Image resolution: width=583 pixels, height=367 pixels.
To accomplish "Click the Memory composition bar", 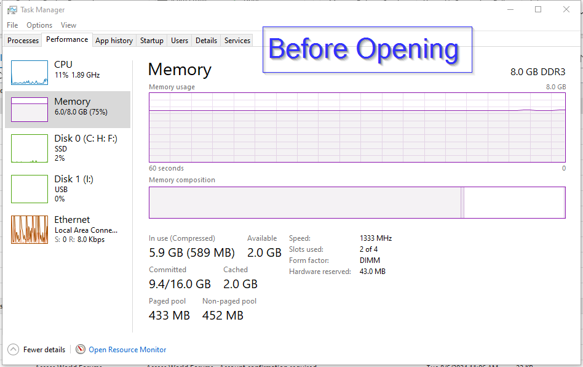I will (x=357, y=203).
